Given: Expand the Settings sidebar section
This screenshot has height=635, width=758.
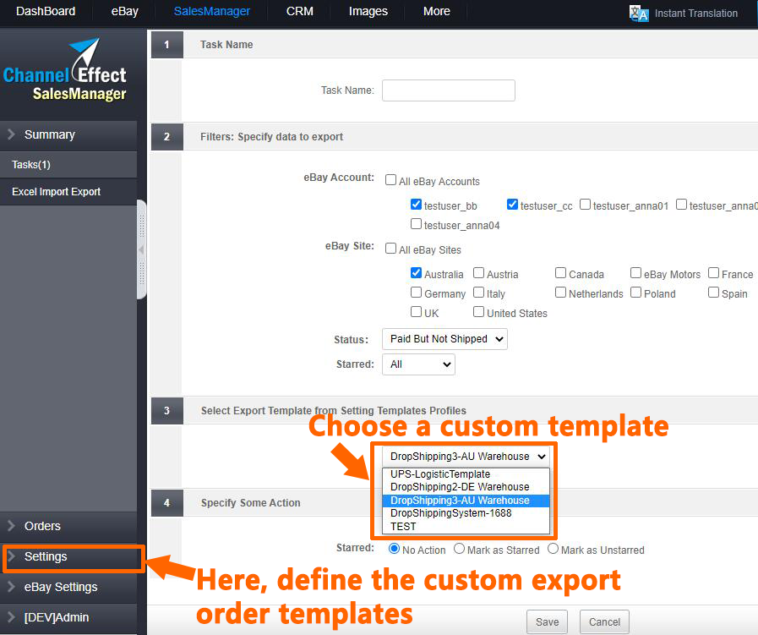Looking at the screenshot, I should click(68, 556).
